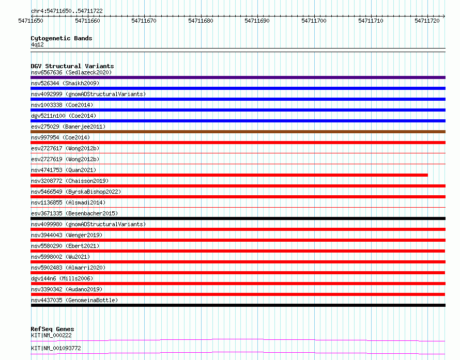460x360 pixels.
Task: Select the purple nsv6567636 variant bar
Action: pos(238,77)
